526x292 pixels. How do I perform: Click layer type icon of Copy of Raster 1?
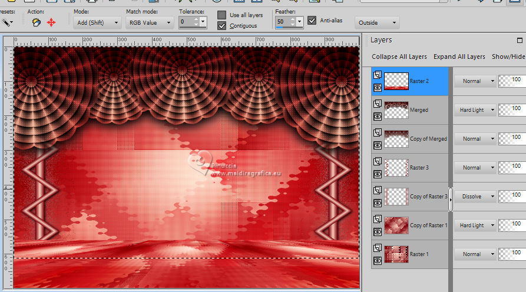click(378, 219)
